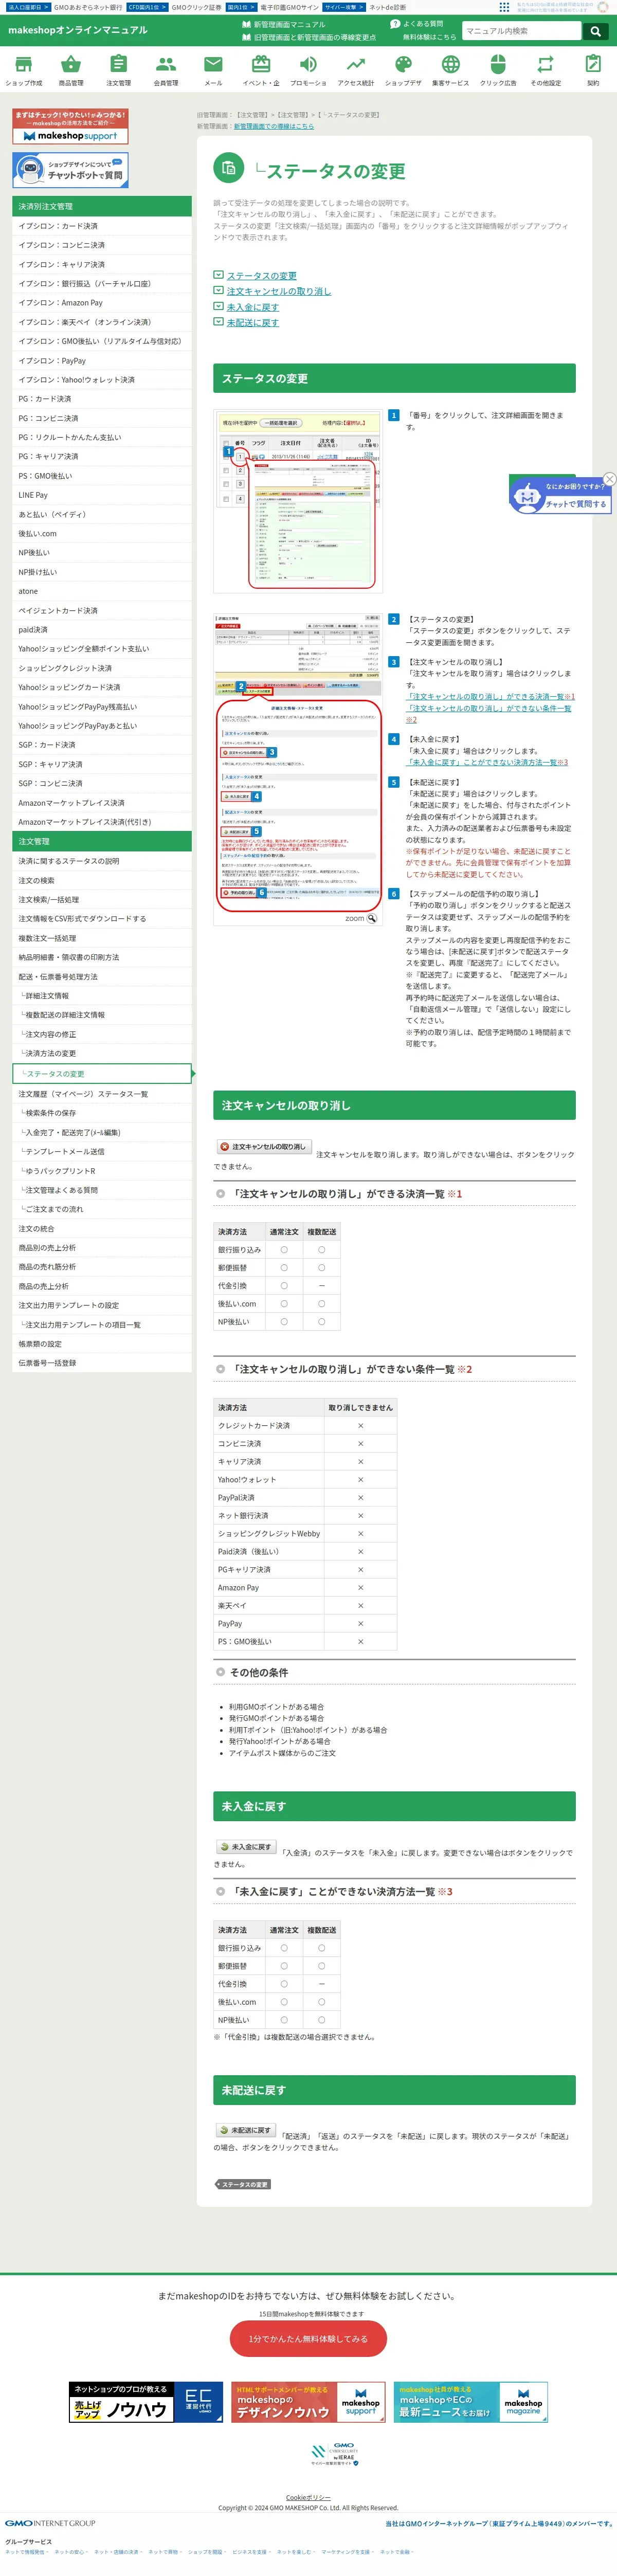Click ECノウハウ banner
Viewport: 617px width, 2576px height.
pyautogui.click(x=146, y=2402)
